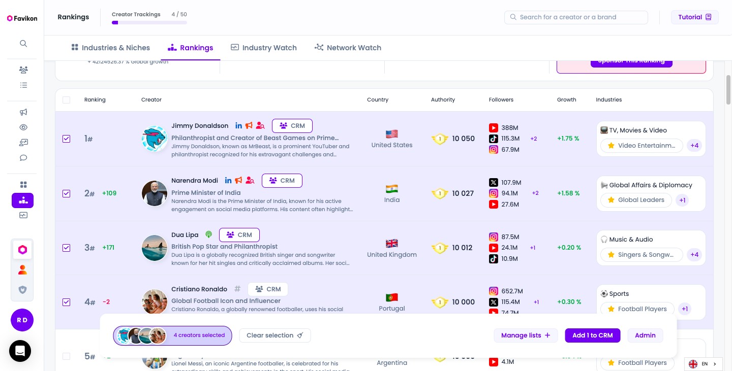Screen dimensions: 732x371
Task: Click the Admin button
Action: pos(645,335)
